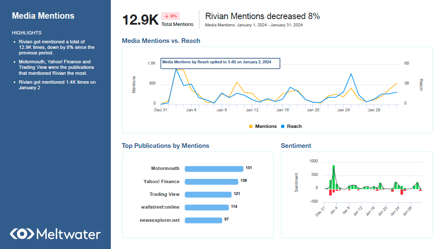The image size is (443, 249).
Task: Click the Media Mentions date range text
Action: pos(254,25)
